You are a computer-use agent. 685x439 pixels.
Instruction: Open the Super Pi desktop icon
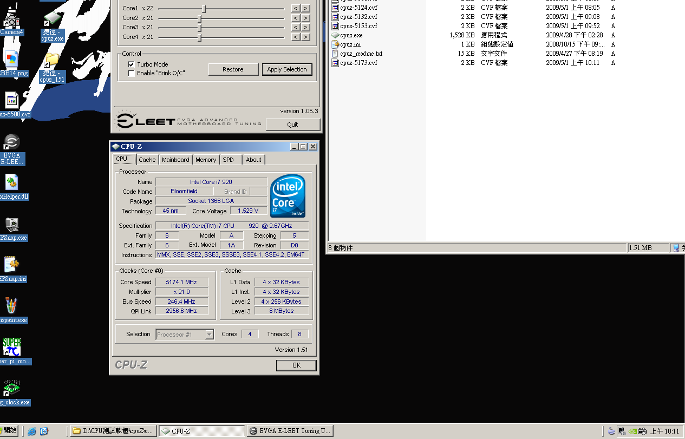[x=11, y=346]
